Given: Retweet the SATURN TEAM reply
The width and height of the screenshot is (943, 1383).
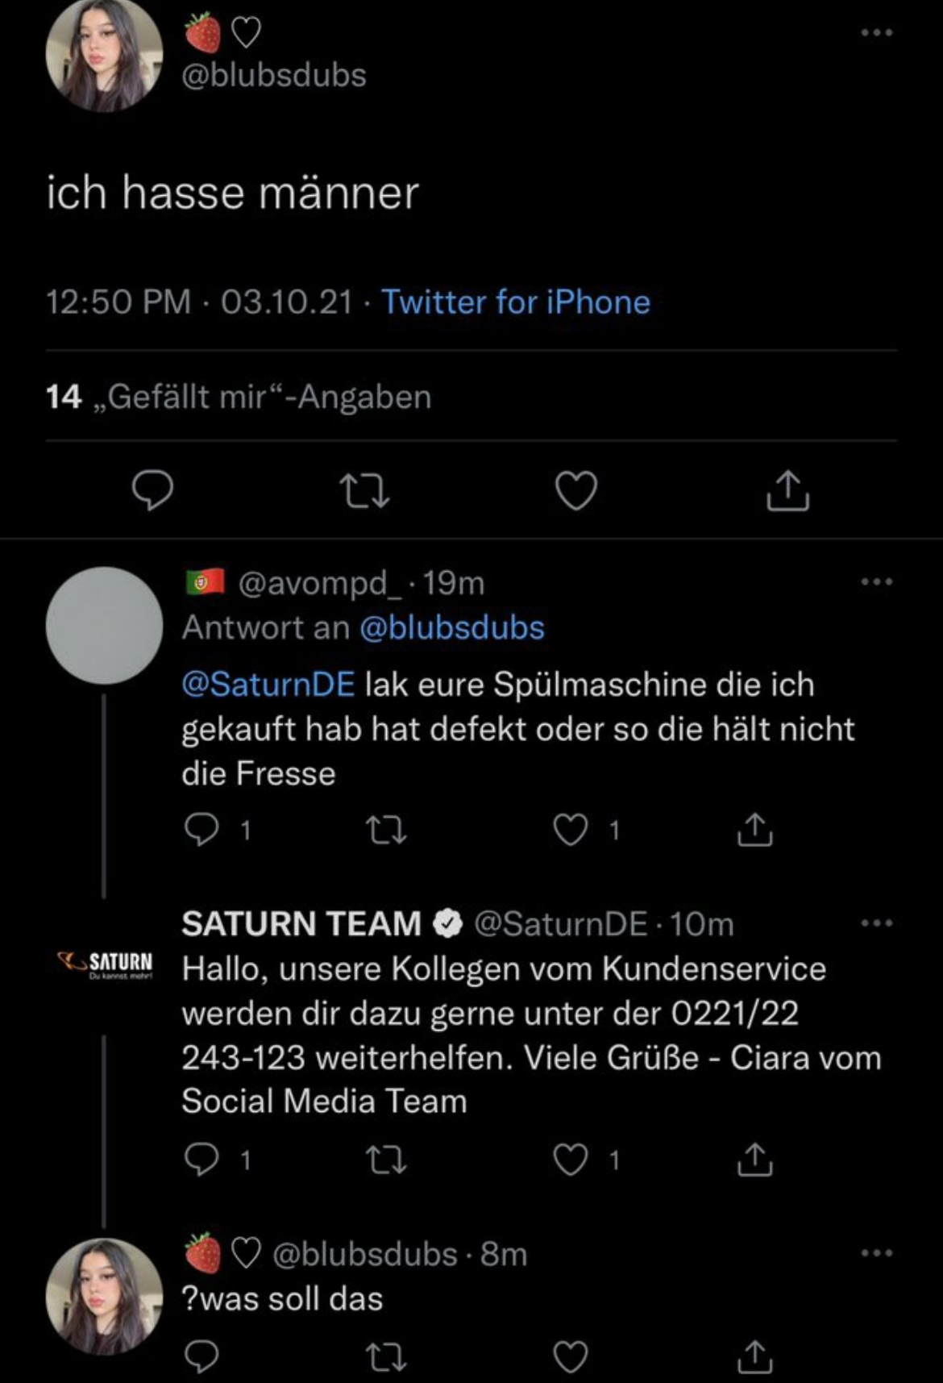Looking at the screenshot, I should tap(386, 1160).
